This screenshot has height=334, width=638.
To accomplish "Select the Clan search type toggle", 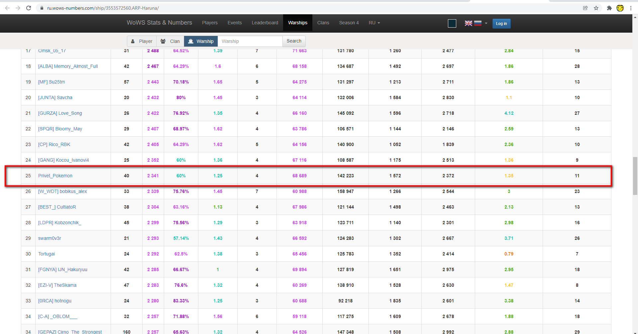I will pos(170,41).
